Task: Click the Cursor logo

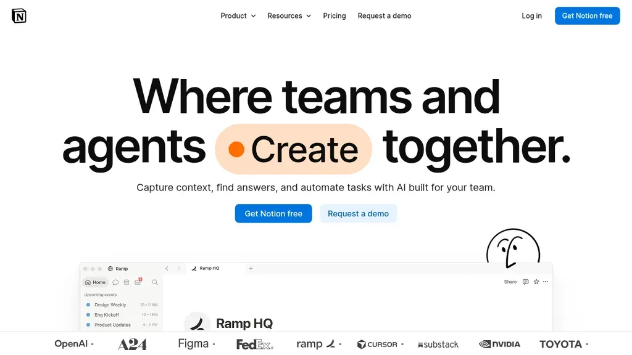Action: (x=377, y=344)
